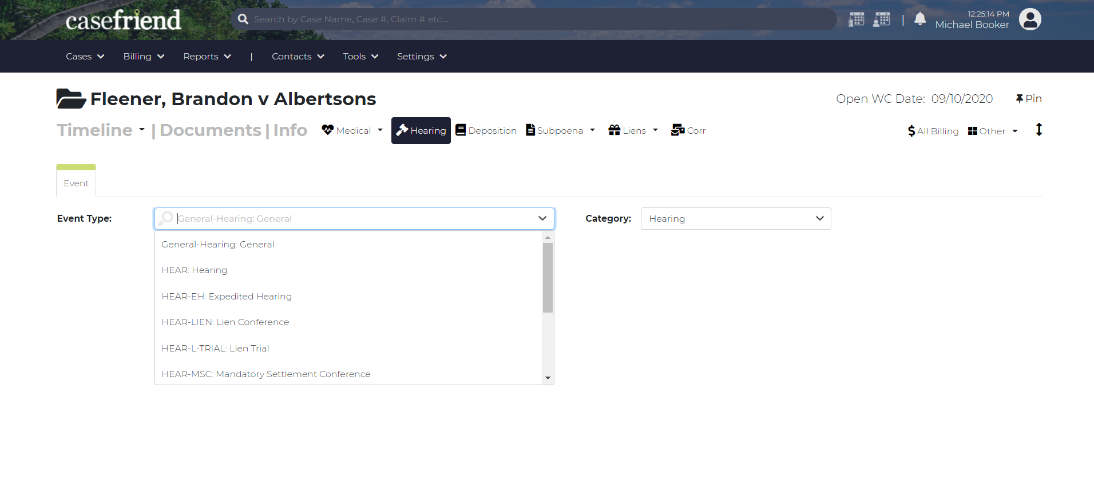Open the Subpoena document section
Viewport: 1094px width, 480px height.
(554, 130)
